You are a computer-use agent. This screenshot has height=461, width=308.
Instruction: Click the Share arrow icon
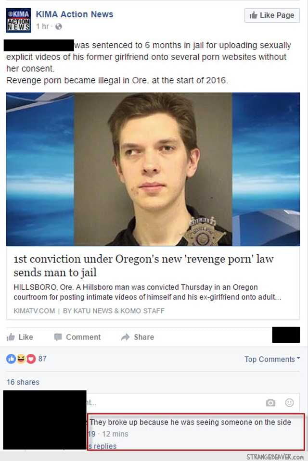point(125,337)
